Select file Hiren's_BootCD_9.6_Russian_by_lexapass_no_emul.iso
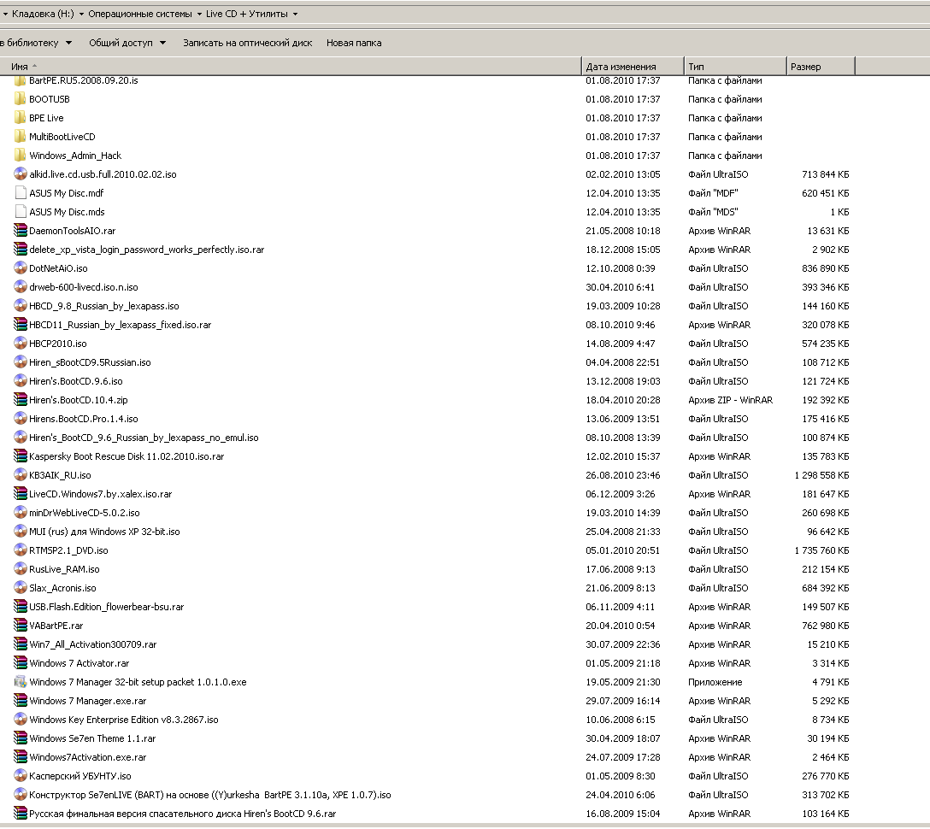The height and width of the screenshot is (829, 930). point(144,438)
